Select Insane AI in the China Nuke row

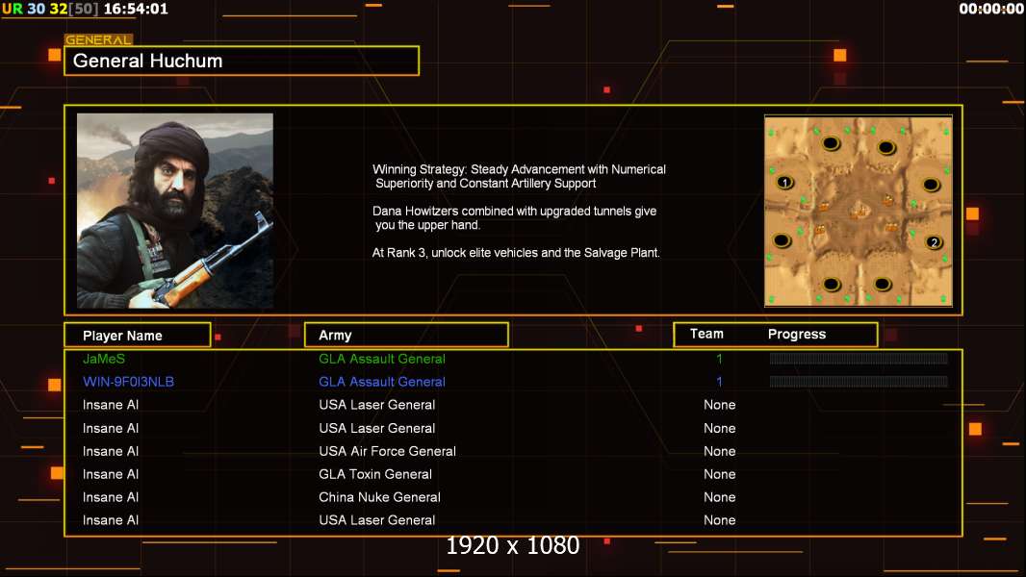click(x=111, y=496)
